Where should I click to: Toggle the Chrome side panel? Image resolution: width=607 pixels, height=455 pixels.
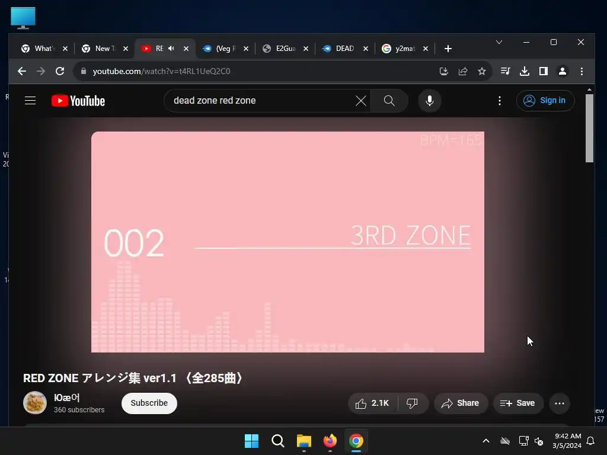[x=544, y=71]
